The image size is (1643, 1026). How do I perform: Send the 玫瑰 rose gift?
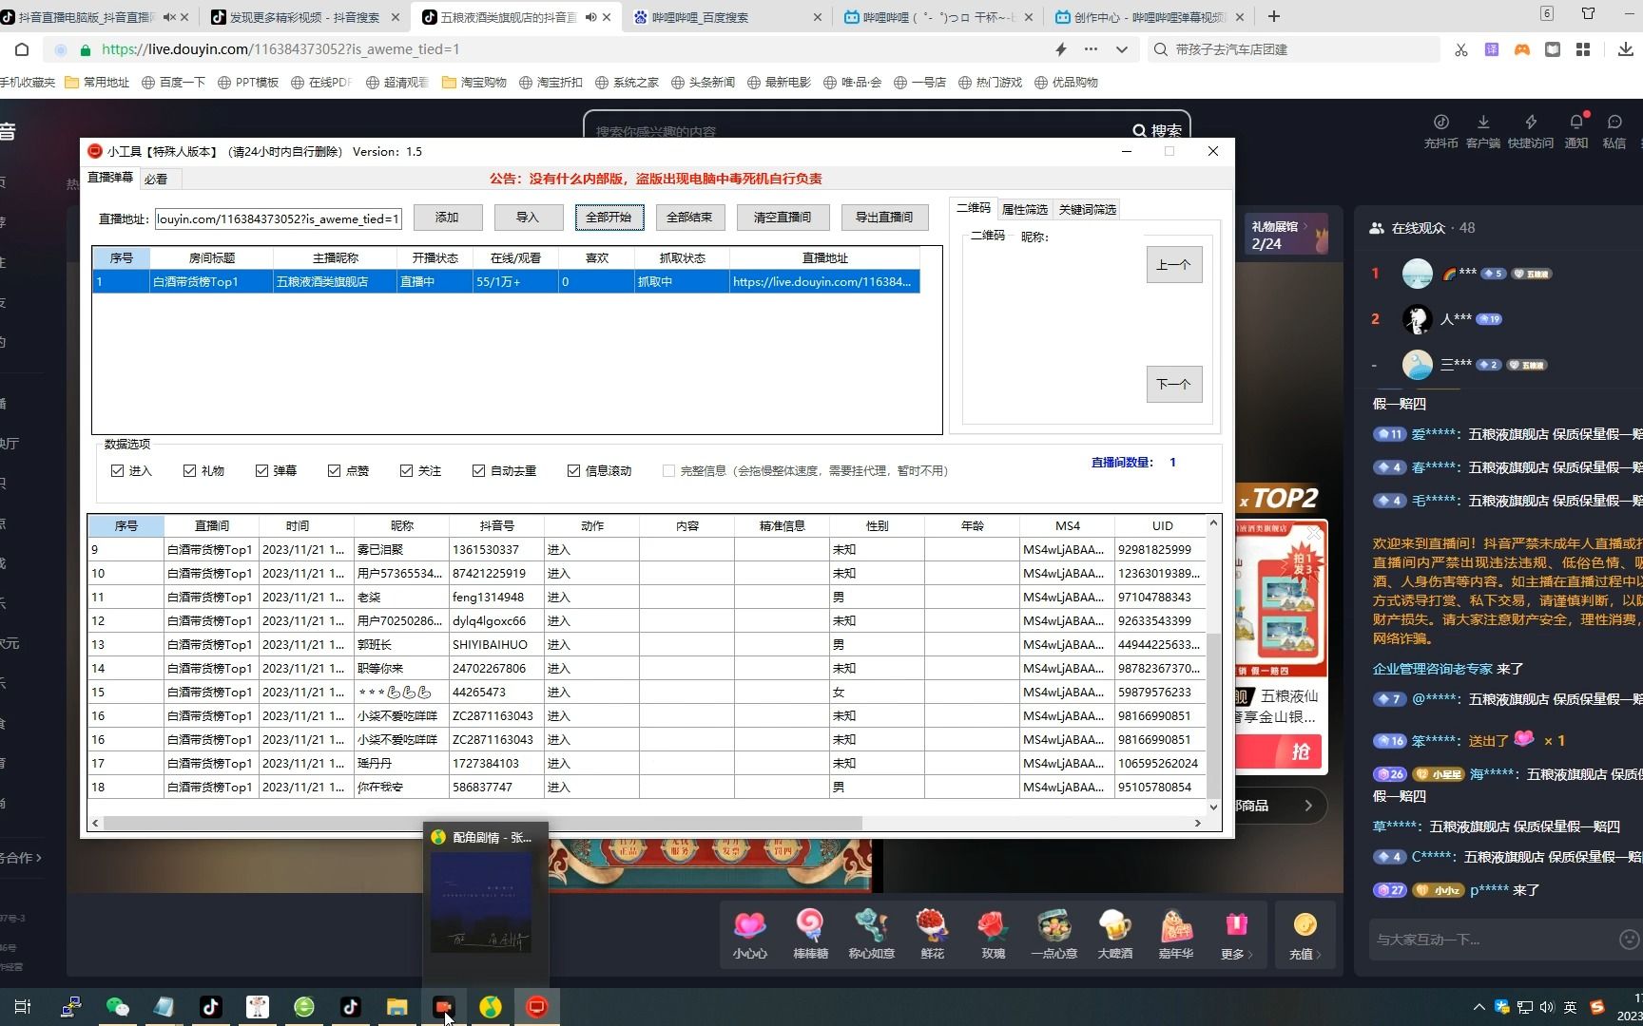(x=993, y=925)
